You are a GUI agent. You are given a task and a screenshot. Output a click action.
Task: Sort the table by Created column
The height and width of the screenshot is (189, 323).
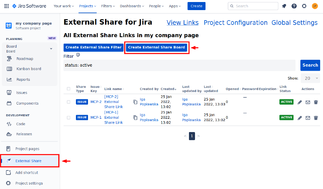coord(168,89)
